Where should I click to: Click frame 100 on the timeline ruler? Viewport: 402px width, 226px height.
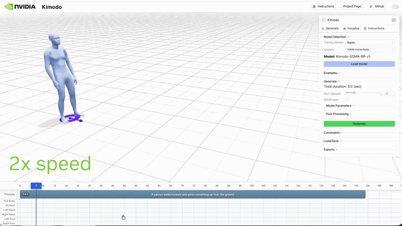coord(252,186)
